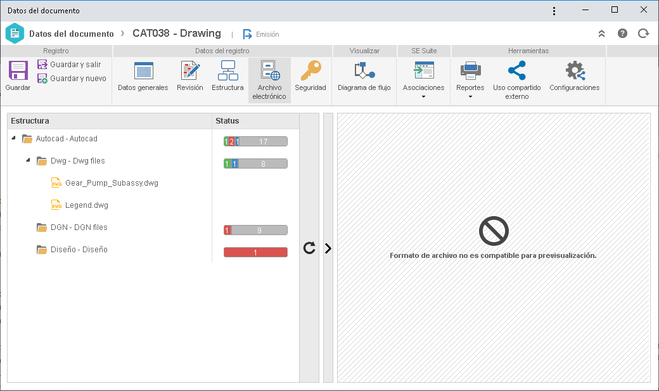Open Seguridad key settings
659x391 pixels.
pos(310,76)
